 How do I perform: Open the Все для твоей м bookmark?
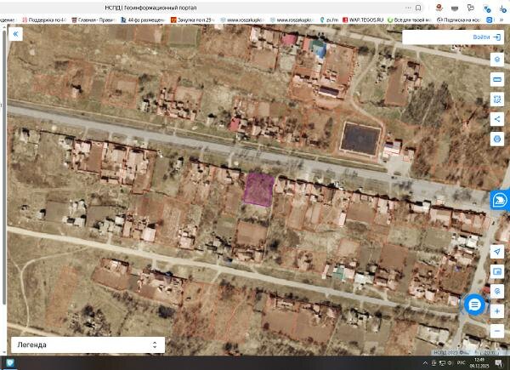[409, 20]
